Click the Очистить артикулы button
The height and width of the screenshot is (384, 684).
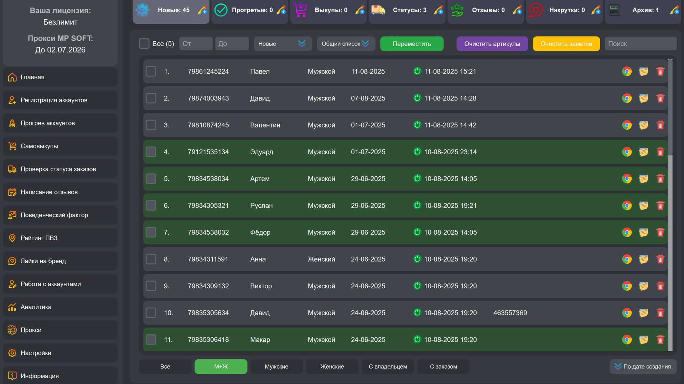point(492,44)
